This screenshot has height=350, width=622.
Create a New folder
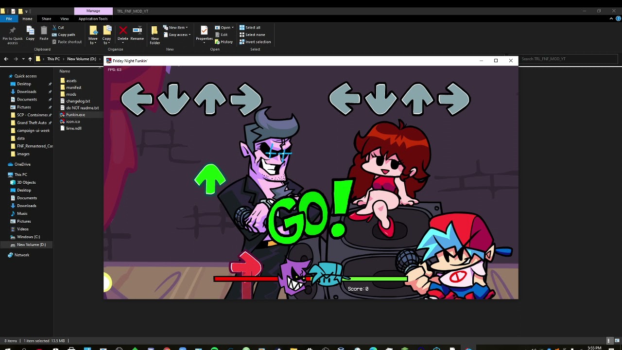coord(155,35)
